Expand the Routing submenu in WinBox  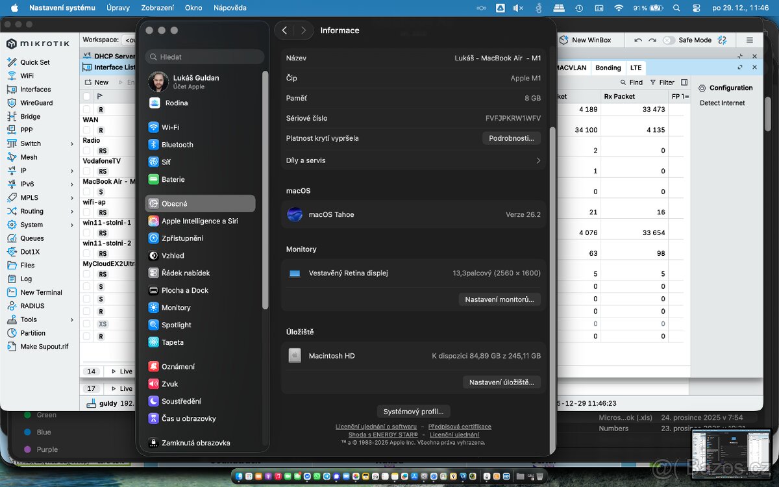[x=72, y=211]
